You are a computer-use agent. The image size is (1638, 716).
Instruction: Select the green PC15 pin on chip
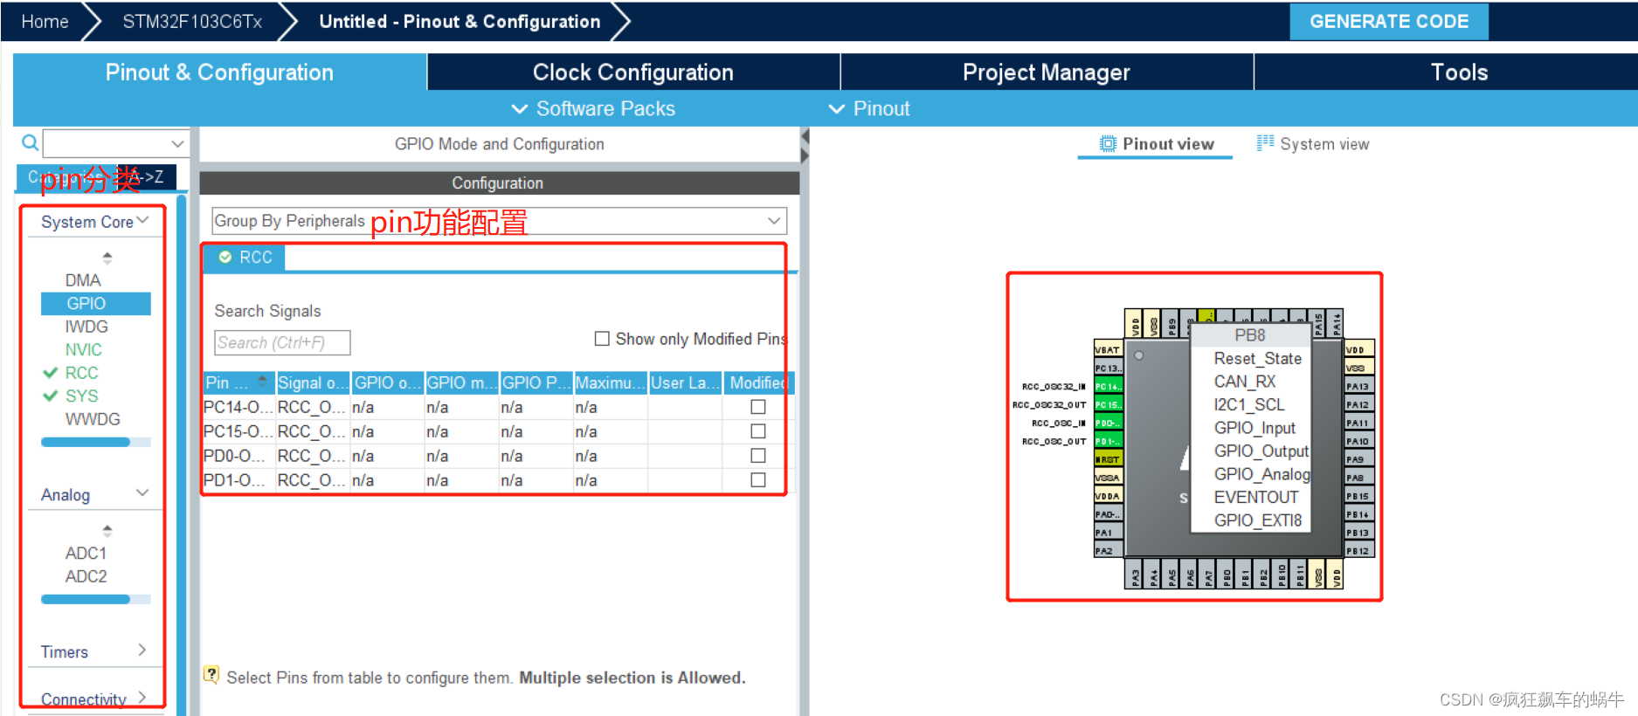coord(1108,404)
